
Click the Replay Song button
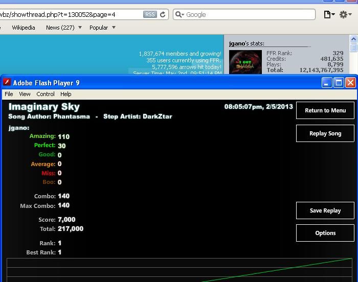[x=325, y=133]
